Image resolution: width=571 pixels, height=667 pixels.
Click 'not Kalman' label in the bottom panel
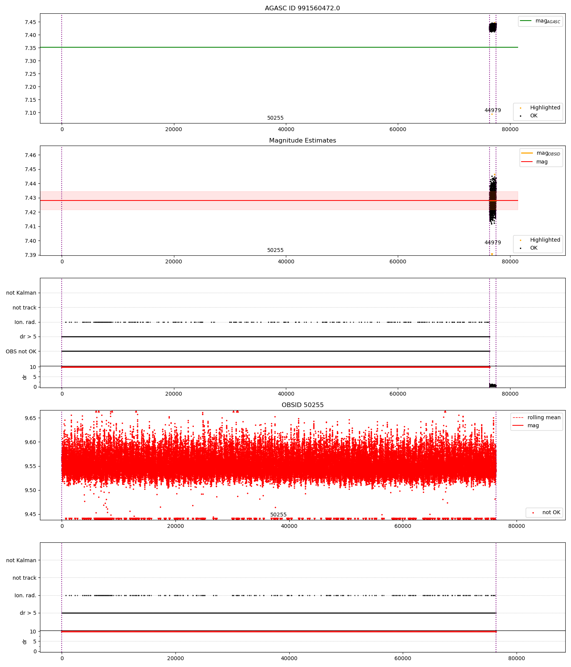click(x=21, y=560)
